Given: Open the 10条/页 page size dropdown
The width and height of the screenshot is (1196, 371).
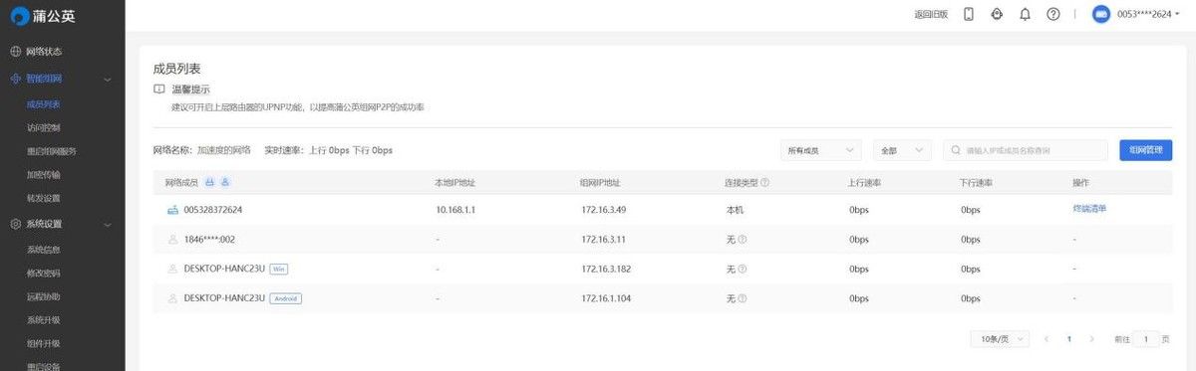Looking at the screenshot, I should (x=1000, y=339).
